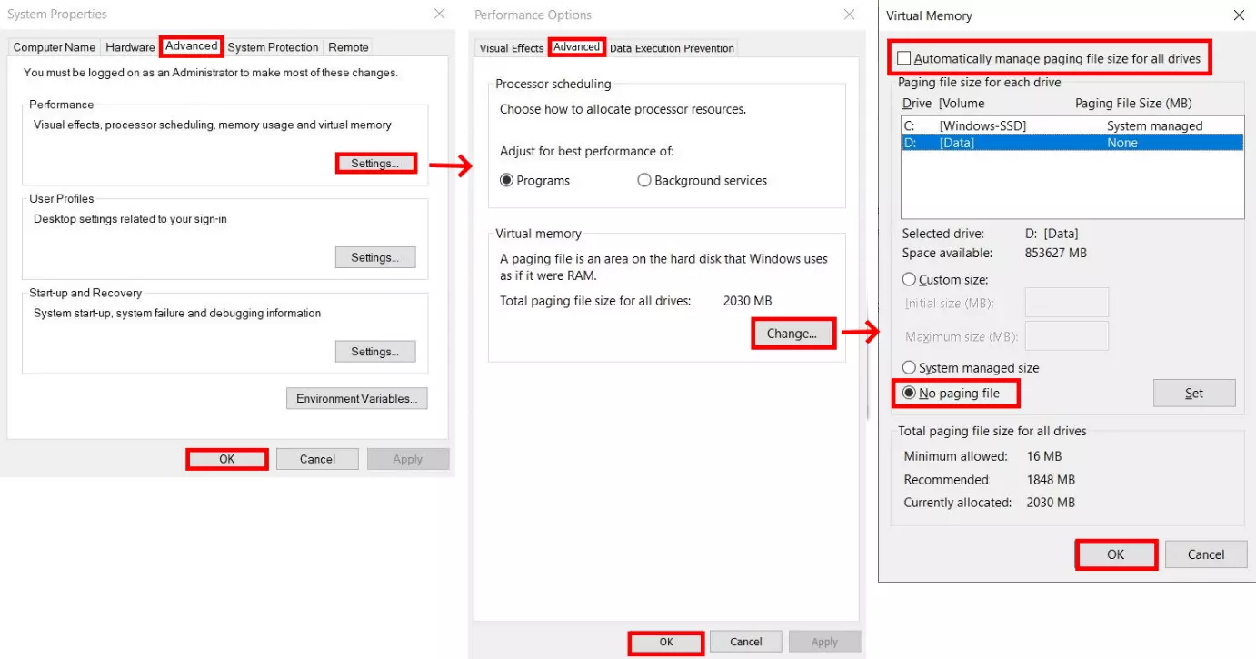Open the Visual Effects tab
This screenshot has width=1256, height=659.
pyautogui.click(x=511, y=48)
